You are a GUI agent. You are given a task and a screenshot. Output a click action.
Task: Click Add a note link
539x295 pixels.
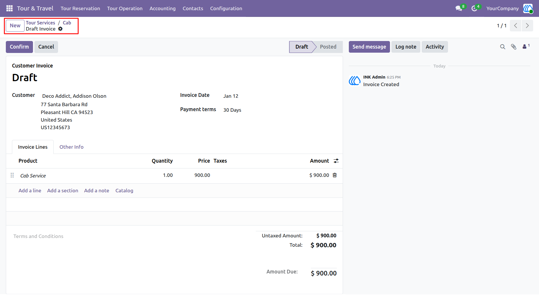[x=97, y=191]
